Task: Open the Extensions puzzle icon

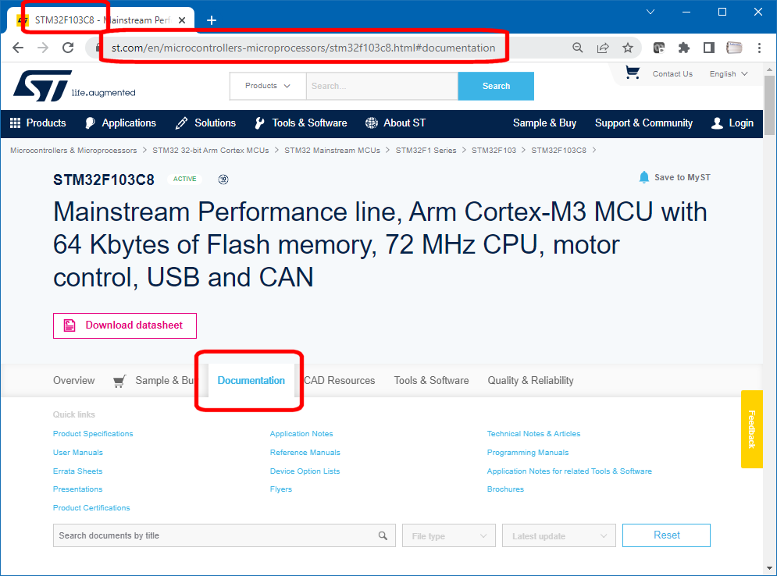Action: [x=684, y=48]
